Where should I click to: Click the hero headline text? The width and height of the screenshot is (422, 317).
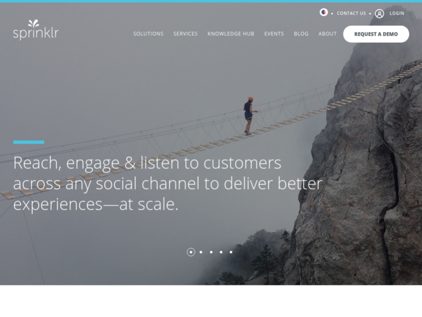[168, 184]
